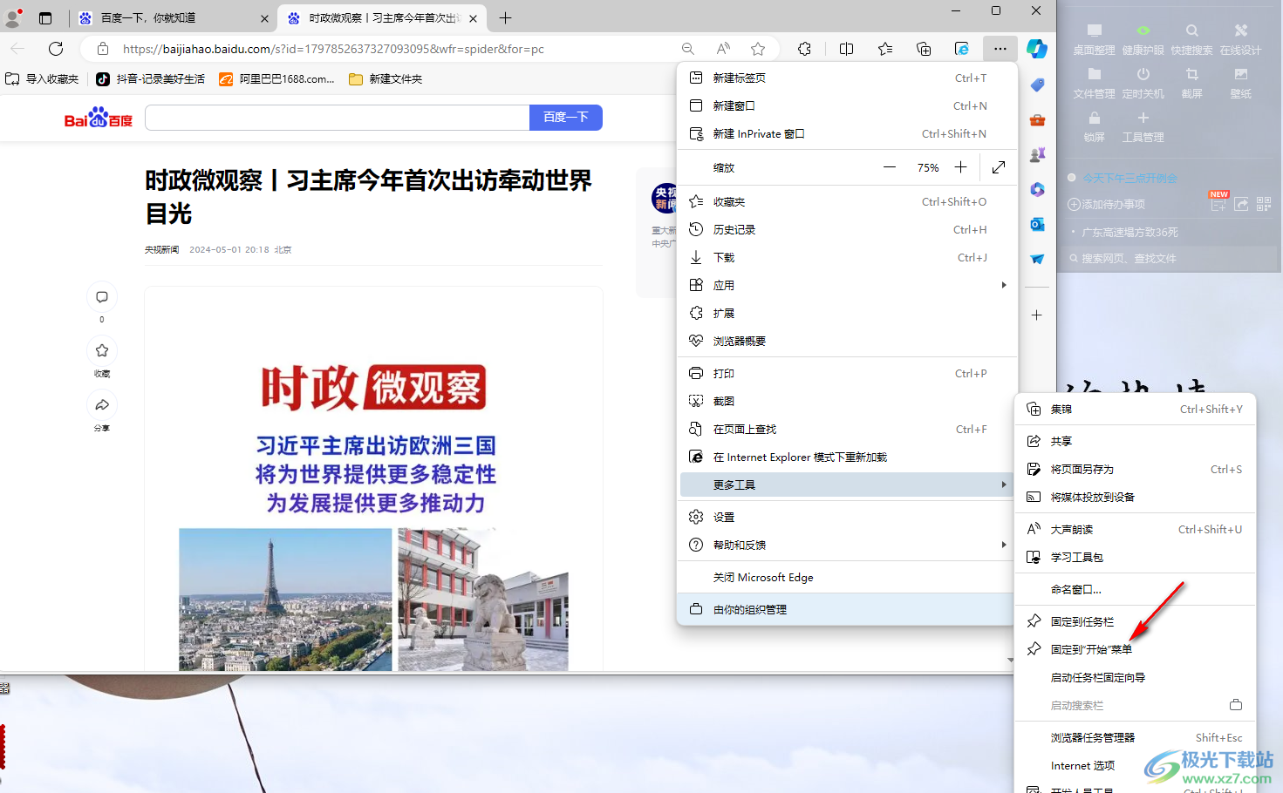Open 下载 from the menu
The height and width of the screenshot is (793, 1283).
point(847,257)
